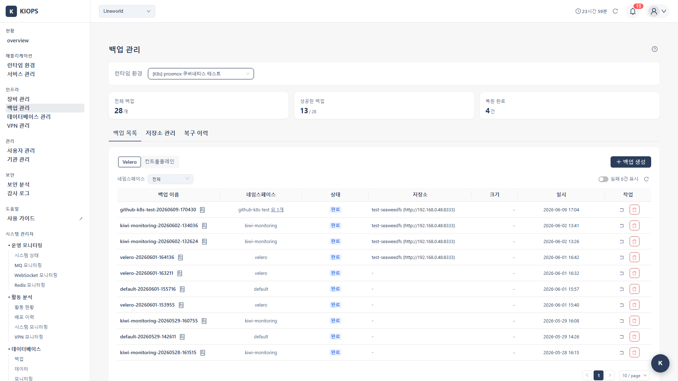
Task: Open Redis 모니터링 tree item
Action: tap(30, 285)
